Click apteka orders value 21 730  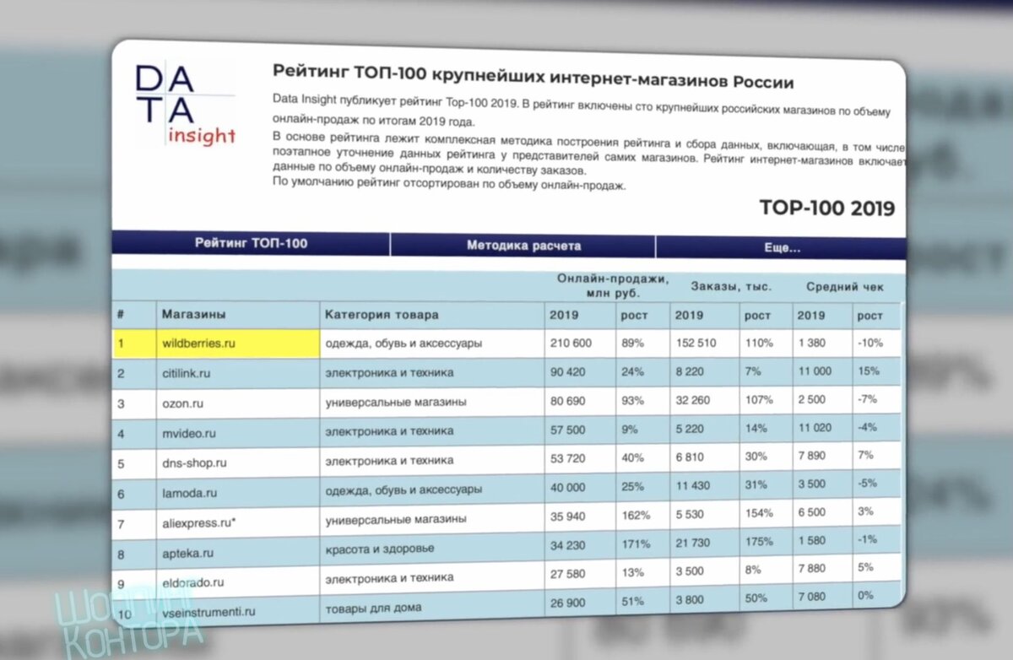pos(694,541)
